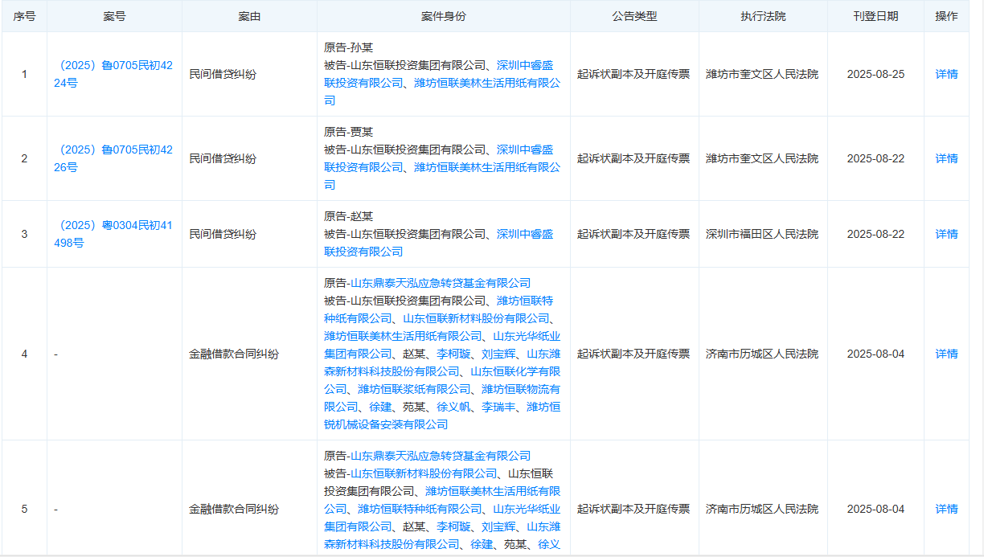
Task: Select date 2025-08-04 in row 5
Action: pos(875,509)
